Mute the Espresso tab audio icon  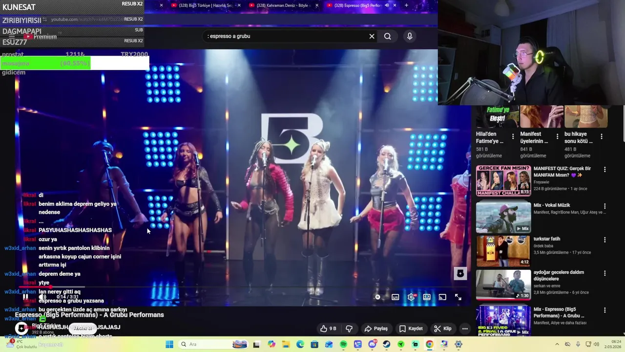pos(387,5)
